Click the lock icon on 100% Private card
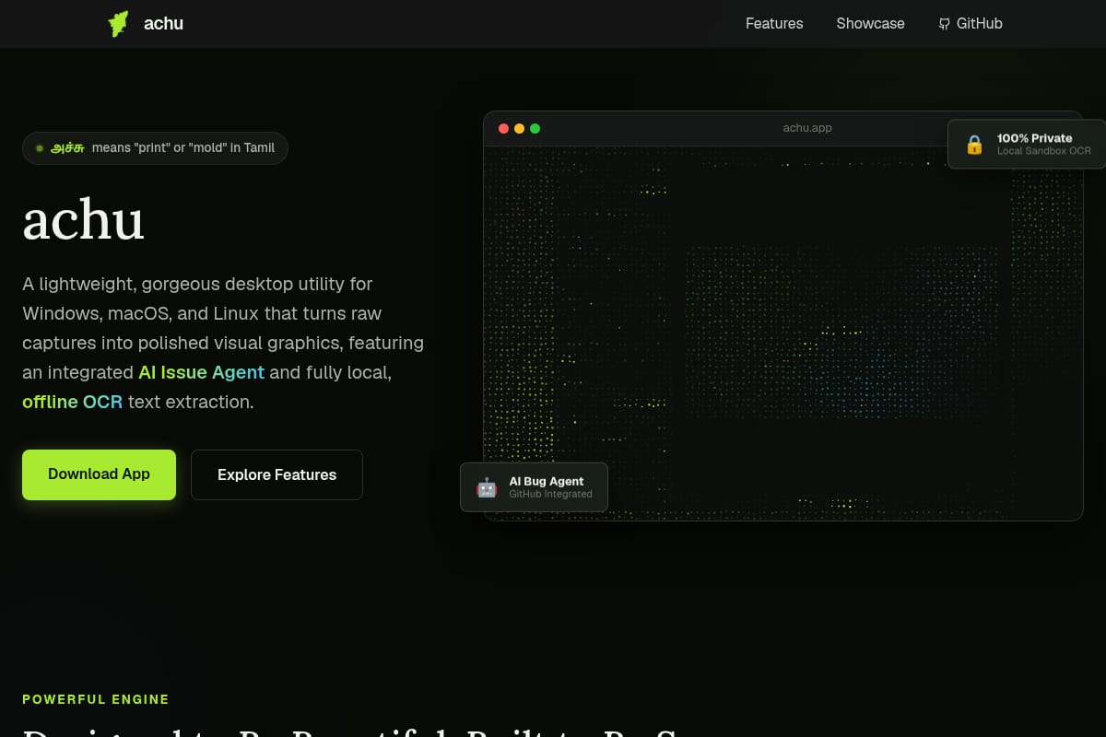Screen dimensions: 1106x737 pos(974,145)
